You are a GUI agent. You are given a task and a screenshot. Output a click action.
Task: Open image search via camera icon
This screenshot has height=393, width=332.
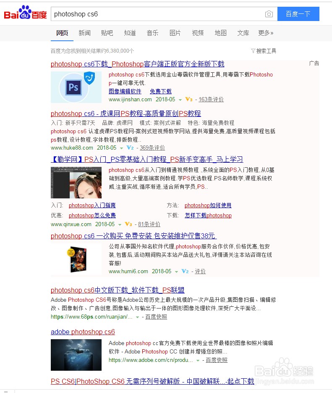(269, 14)
